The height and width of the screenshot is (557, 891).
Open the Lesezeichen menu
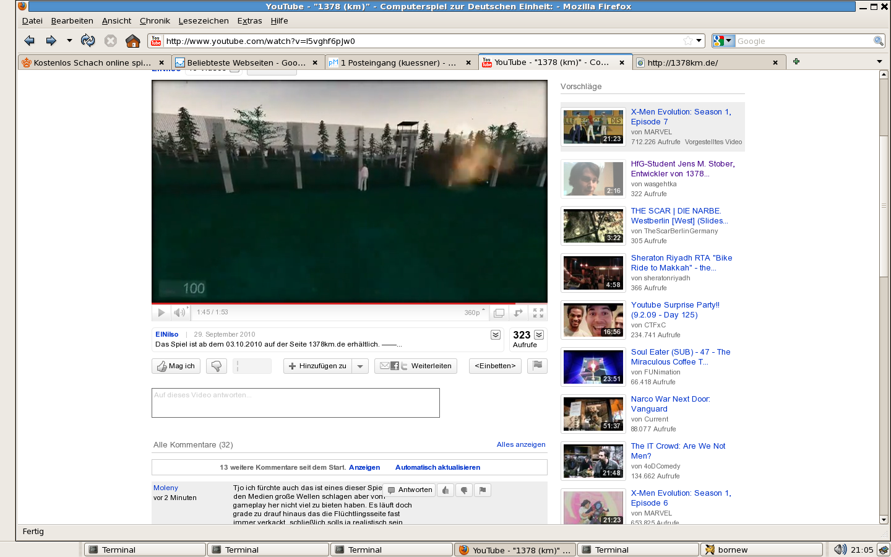pos(204,20)
